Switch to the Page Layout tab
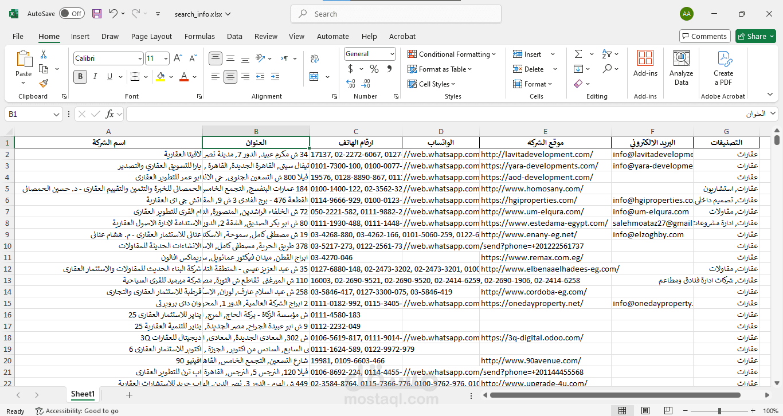The height and width of the screenshot is (416, 783). coord(151,36)
